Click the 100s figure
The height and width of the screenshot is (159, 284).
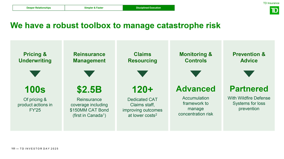click(35, 89)
